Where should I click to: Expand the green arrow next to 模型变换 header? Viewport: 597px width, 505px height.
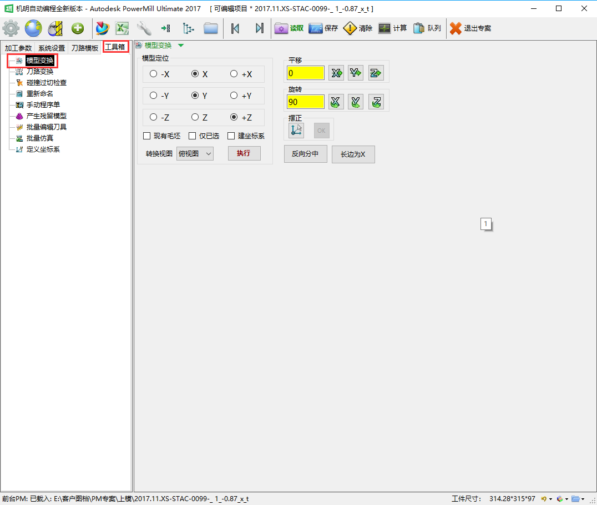click(181, 46)
